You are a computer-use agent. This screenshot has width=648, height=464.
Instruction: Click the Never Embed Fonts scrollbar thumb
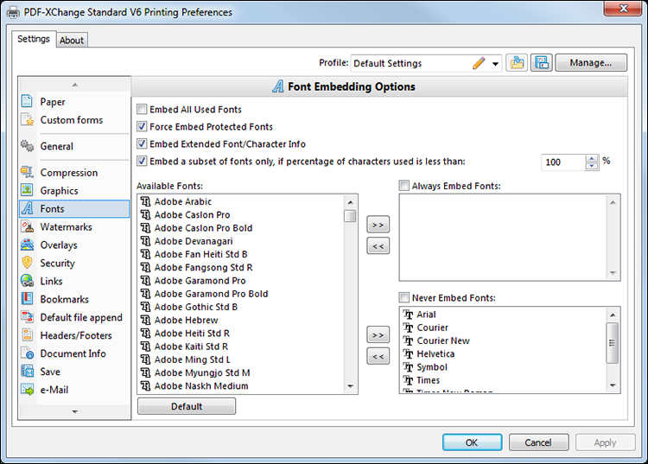point(613,343)
